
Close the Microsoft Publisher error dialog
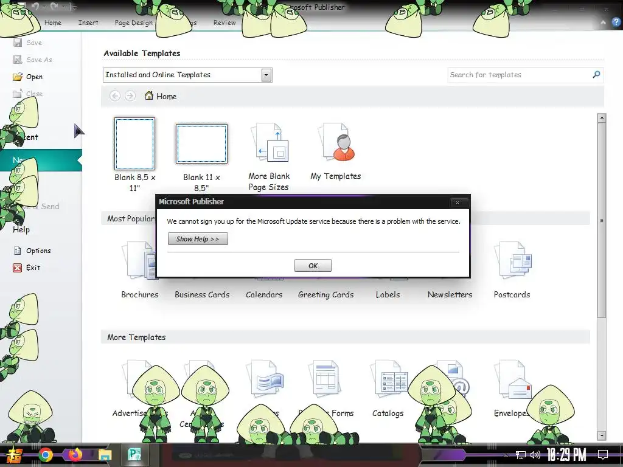(458, 202)
